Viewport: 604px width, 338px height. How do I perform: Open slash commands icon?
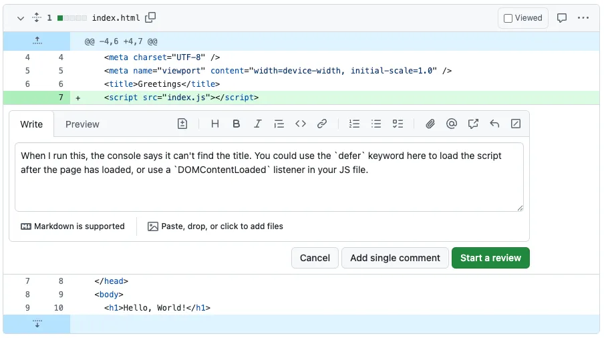[x=516, y=124]
